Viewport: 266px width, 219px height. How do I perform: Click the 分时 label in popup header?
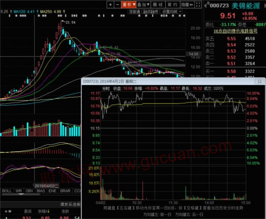pos(106,88)
